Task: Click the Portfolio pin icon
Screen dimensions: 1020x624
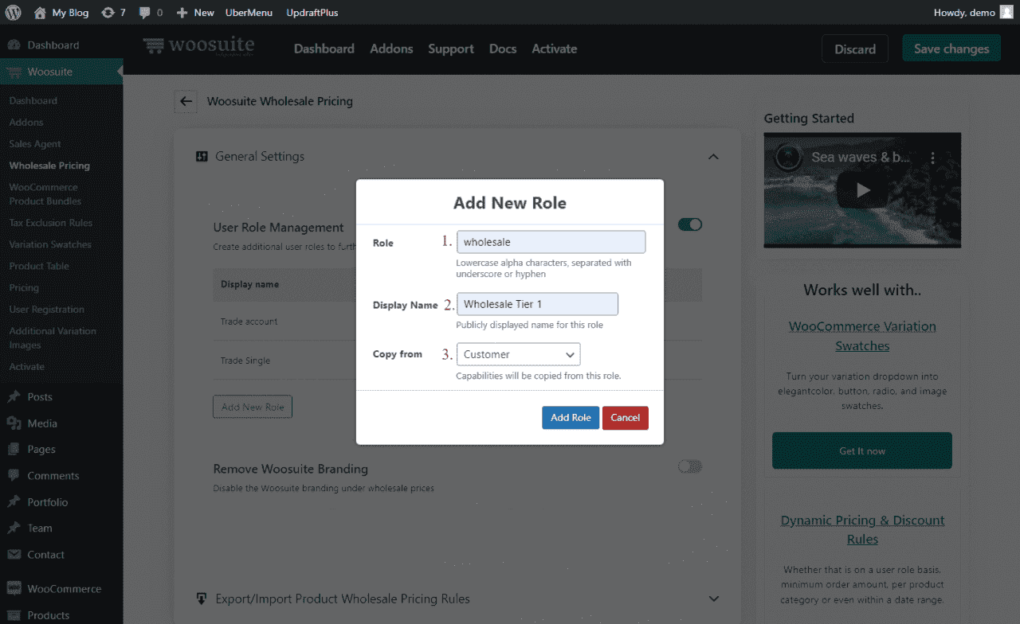Action: [14, 502]
